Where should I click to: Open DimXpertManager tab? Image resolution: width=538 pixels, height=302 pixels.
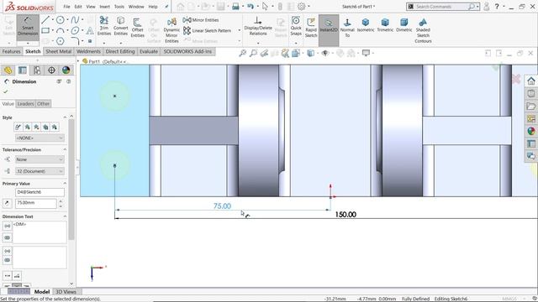pyautogui.click(x=51, y=70)
